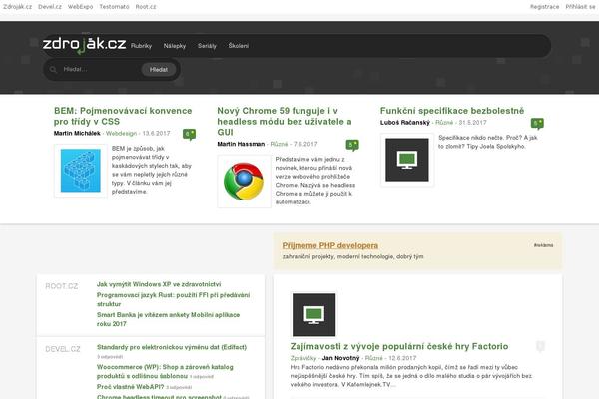Open the Factorio article monitor thumbnail

(315, 317)
